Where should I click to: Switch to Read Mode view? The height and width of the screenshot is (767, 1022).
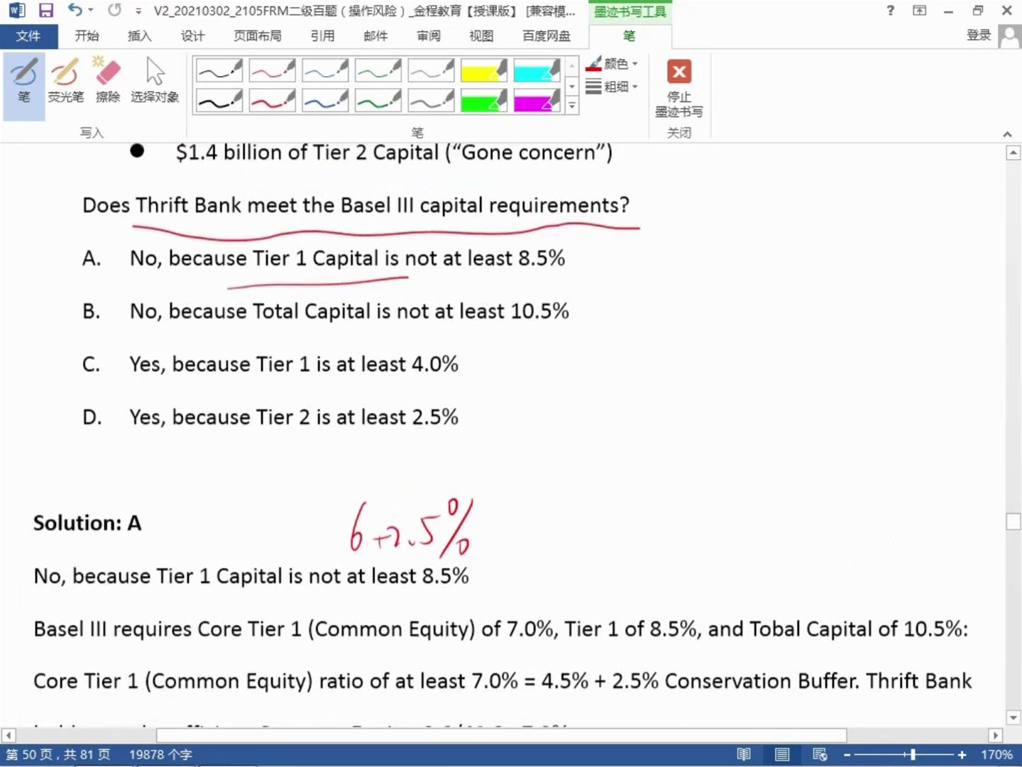[x=744, y=754]
